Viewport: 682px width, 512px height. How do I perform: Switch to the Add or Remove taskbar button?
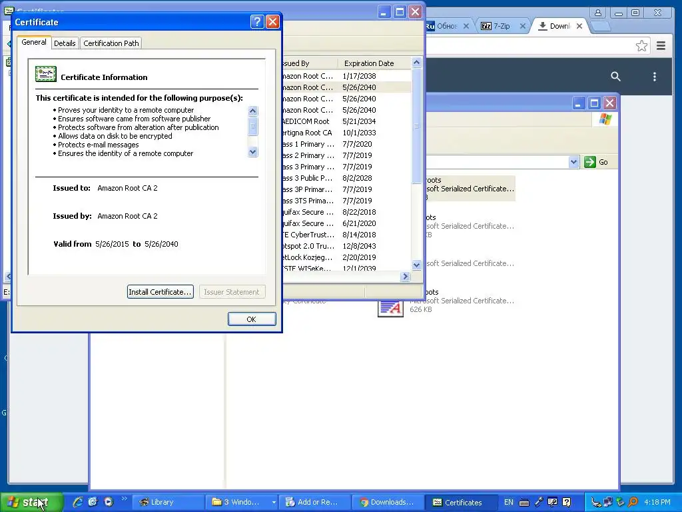(x=314, y=502)
